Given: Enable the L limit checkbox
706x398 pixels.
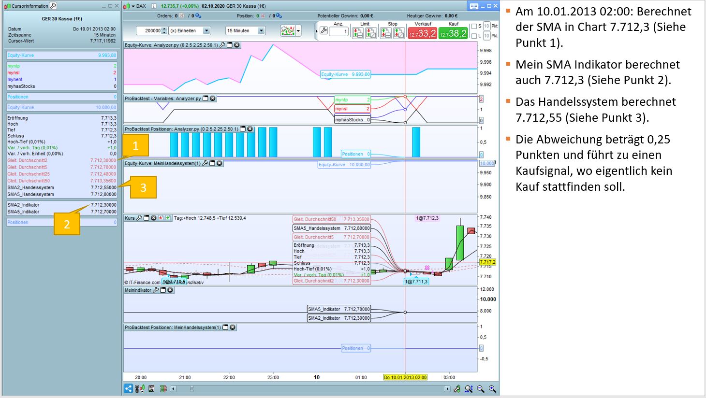Looking at the screenshot, I should click(x=474, y=36).
